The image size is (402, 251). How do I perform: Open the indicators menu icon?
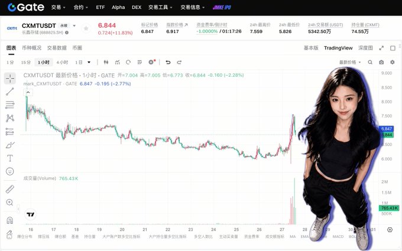tap(118, 62)
